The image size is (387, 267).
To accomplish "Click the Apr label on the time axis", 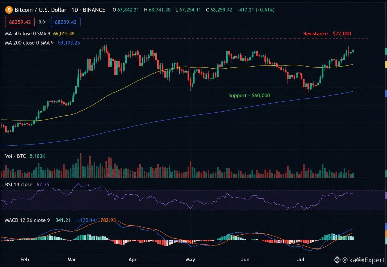I will pyautogui.click(x=132, y=260).
